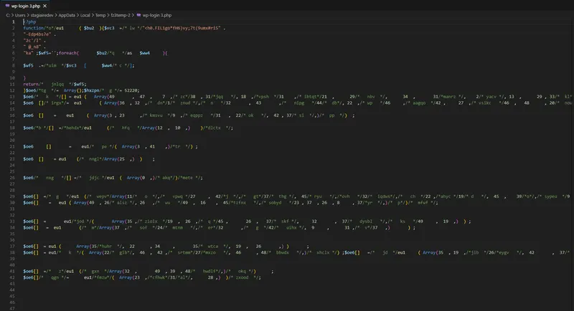Select the wp-login 3.php editor tab

pos(26,6)
